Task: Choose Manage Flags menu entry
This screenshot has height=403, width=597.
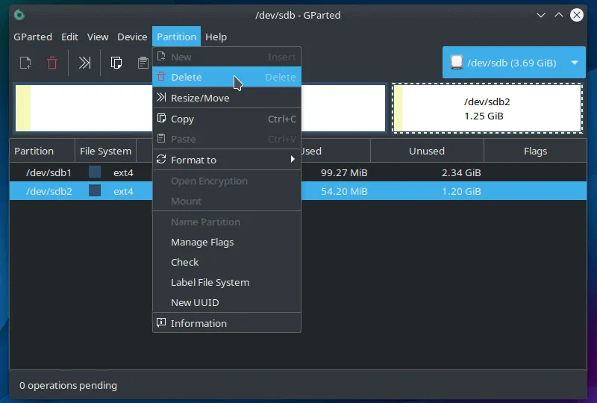Action: coord(202,242)
